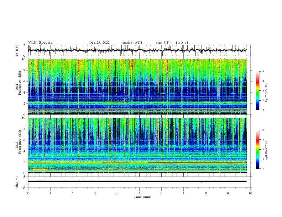Click the ch.2 colorbar "log(PSD)(V²/Hz)" label
Screen dimensions: 282x217
266,151
